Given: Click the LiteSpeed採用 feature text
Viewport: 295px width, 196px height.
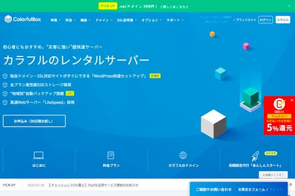Looking at the screenshot, I should [x=42, y=102].
